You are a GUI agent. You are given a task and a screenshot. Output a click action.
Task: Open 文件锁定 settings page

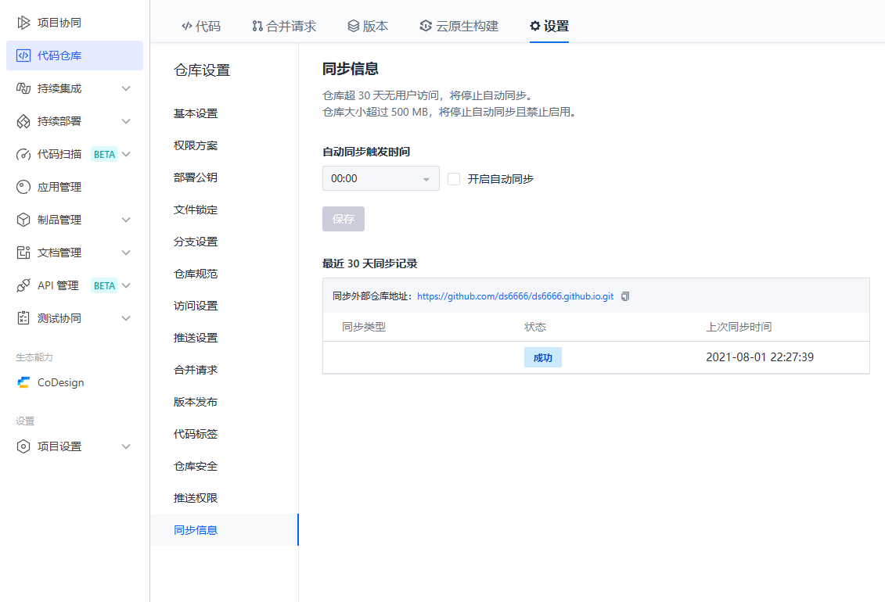[x=196, y=210]
